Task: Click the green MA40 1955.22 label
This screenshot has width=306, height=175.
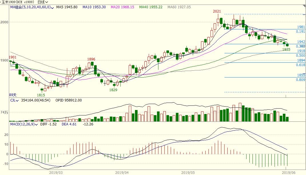Action: pos(151,7)
